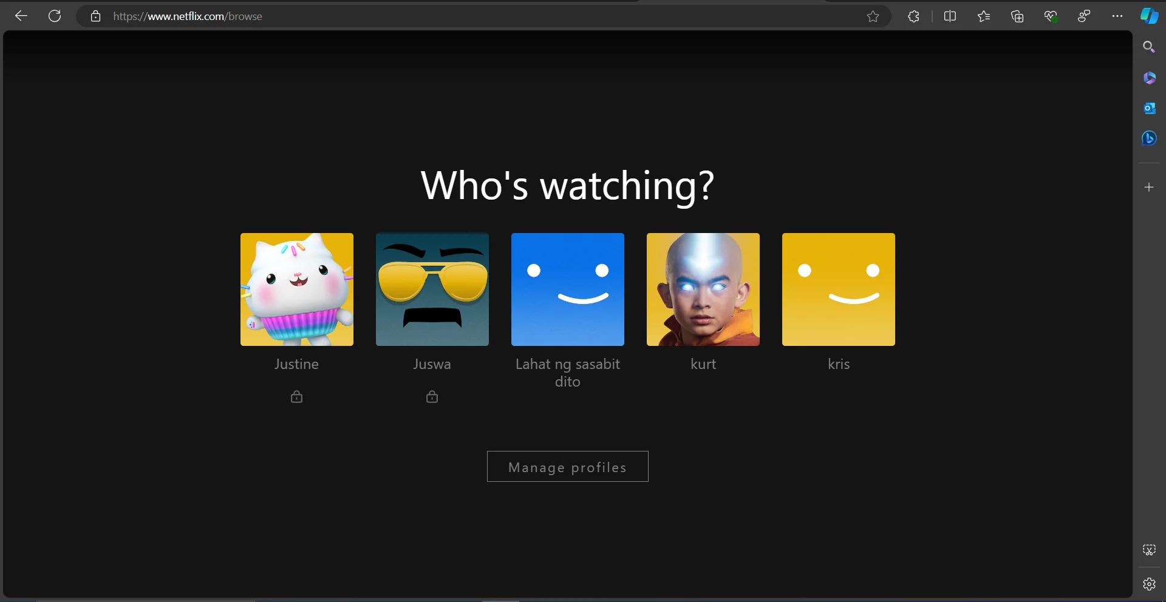Select the Justine cupcake cat profile avatar
The image size is (1166, 602).
[x=296, y=289]
